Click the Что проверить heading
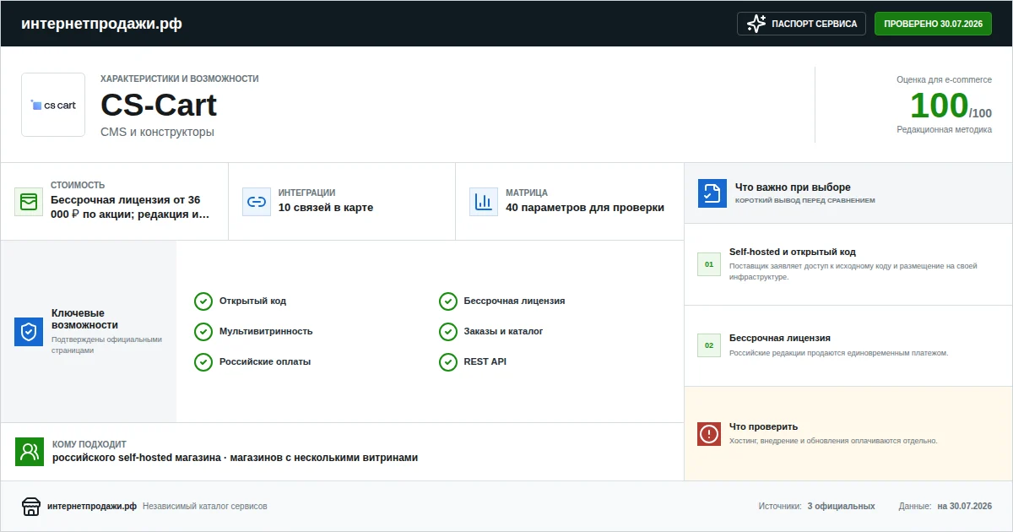The image size is (1013, 532). [x=763, y=426]
